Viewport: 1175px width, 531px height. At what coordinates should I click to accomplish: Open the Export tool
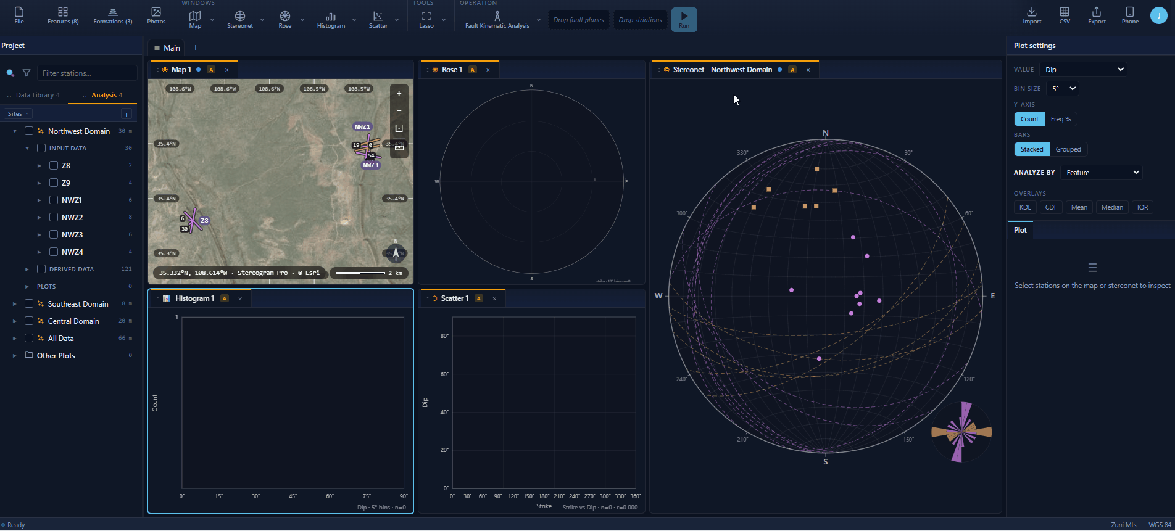[x=1097, y=16]
